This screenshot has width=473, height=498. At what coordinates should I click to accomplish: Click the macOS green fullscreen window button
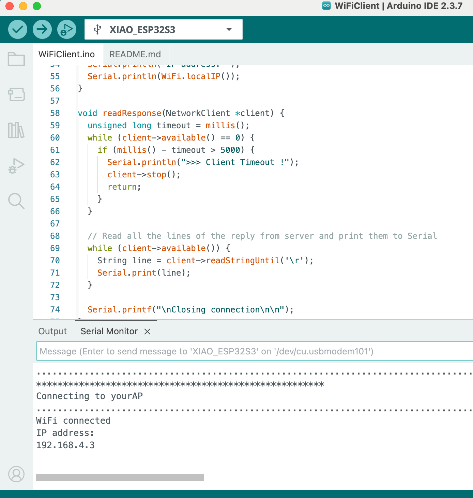pos(37,6)
